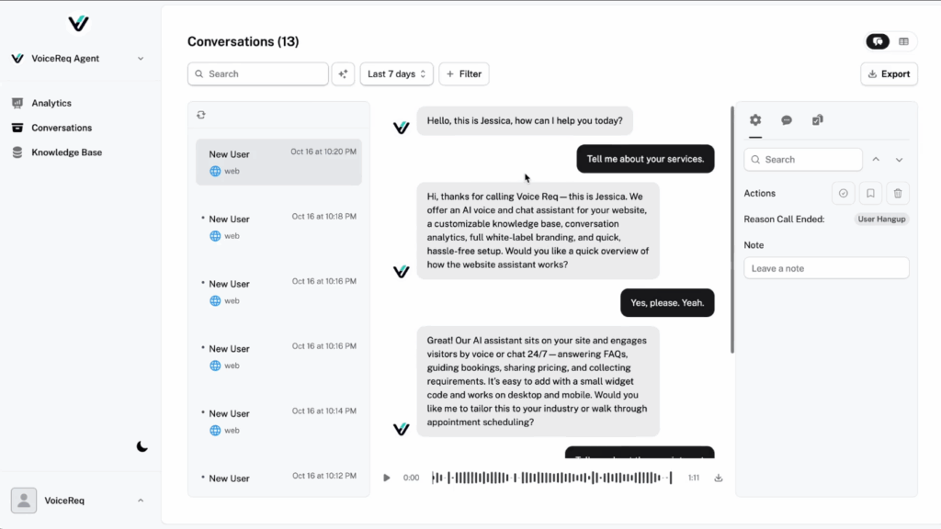This screenshot has height=529, width=941.
Task: Download the call audio recording
Action: click(719, 478)
